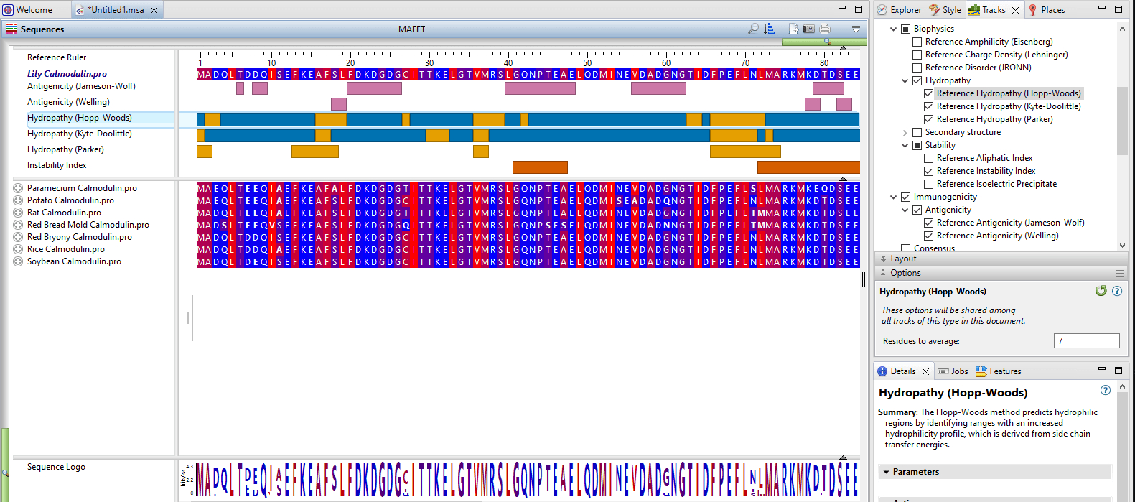Select the Lily Calmodulin.pro reference sequence

point(67,74)
